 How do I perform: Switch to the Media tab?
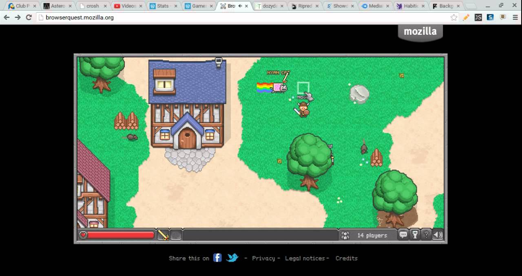pos(375,6)
